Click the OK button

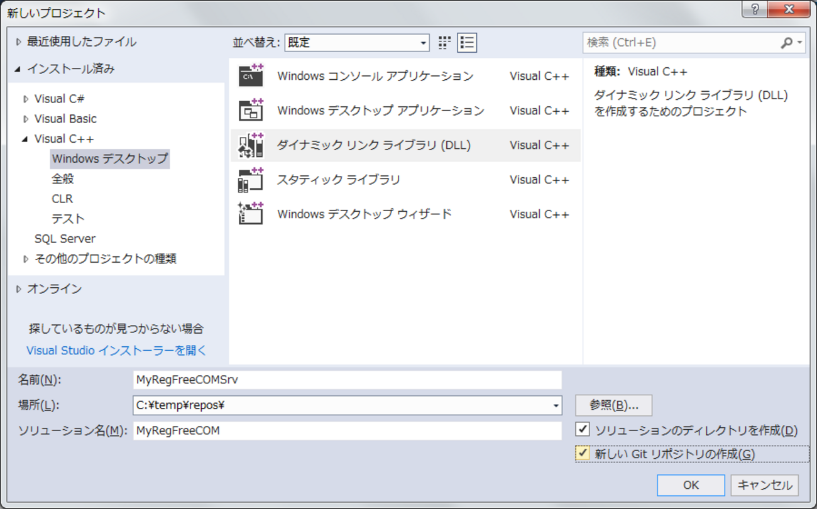click(691, 484)
